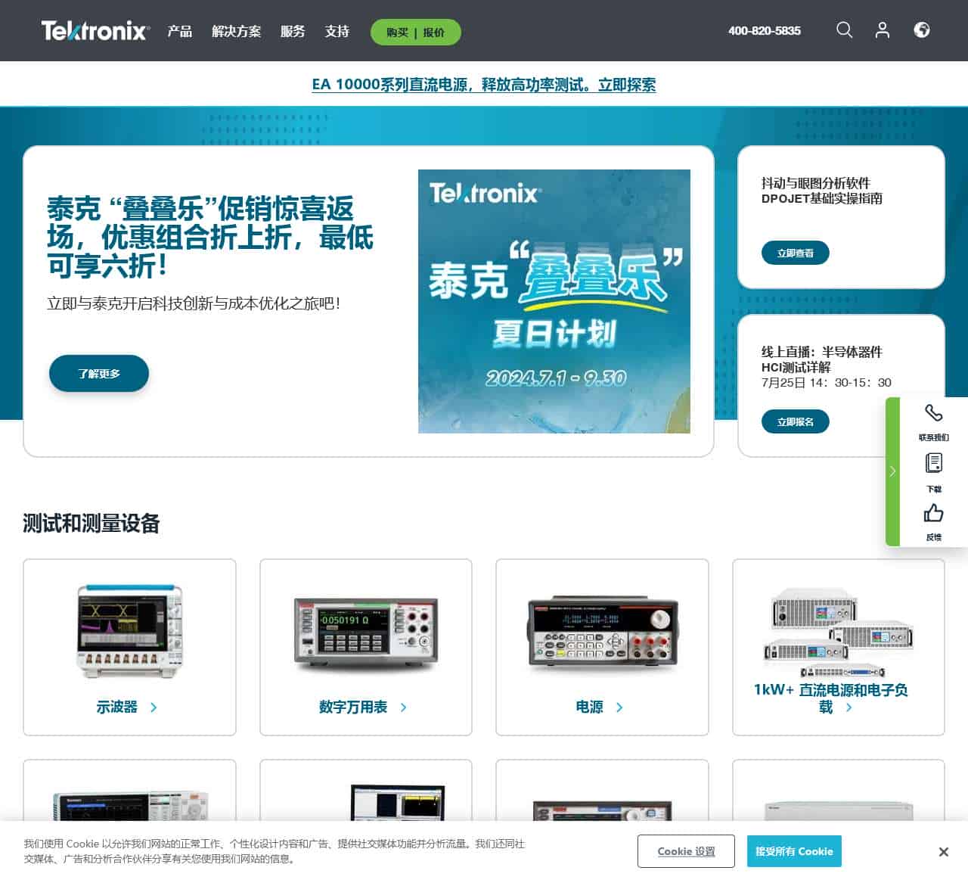Click the phone 联系我们 icon
The width and height of the screenshot is (968, 883).
[x=934, y=413]
